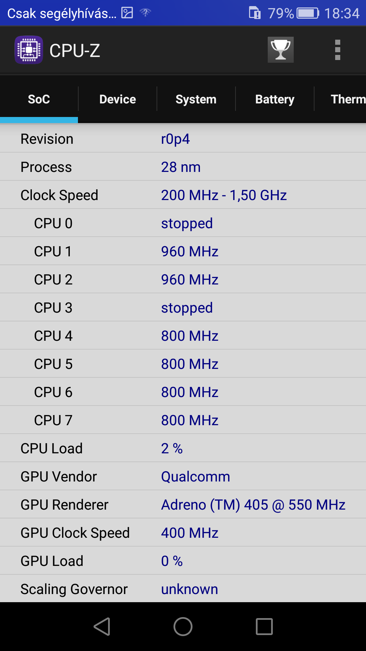
Task: Select the SoC tab
Action: [39, 99]
